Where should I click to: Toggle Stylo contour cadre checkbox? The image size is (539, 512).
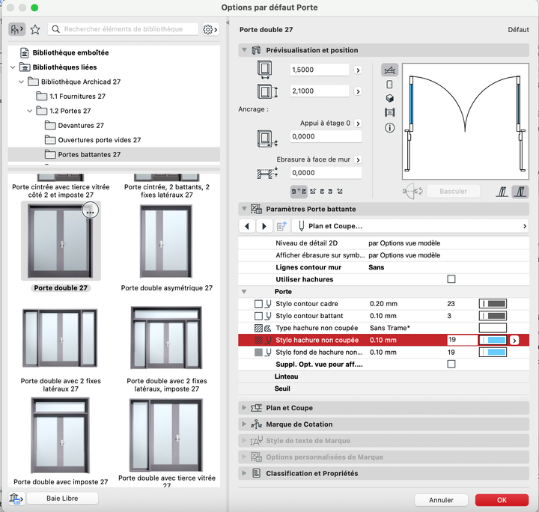pyautogui.click(x=259, y=304)
